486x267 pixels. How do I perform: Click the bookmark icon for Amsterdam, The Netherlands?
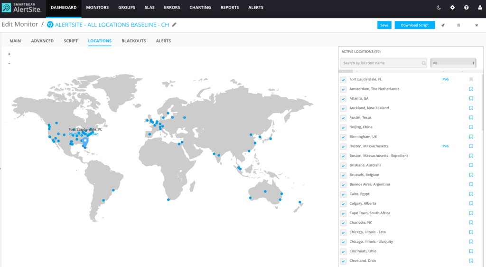(471, 89)
